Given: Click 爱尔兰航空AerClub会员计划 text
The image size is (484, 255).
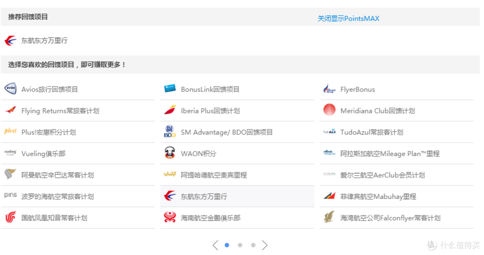Looking at the screenshot, I should (382, 175).
